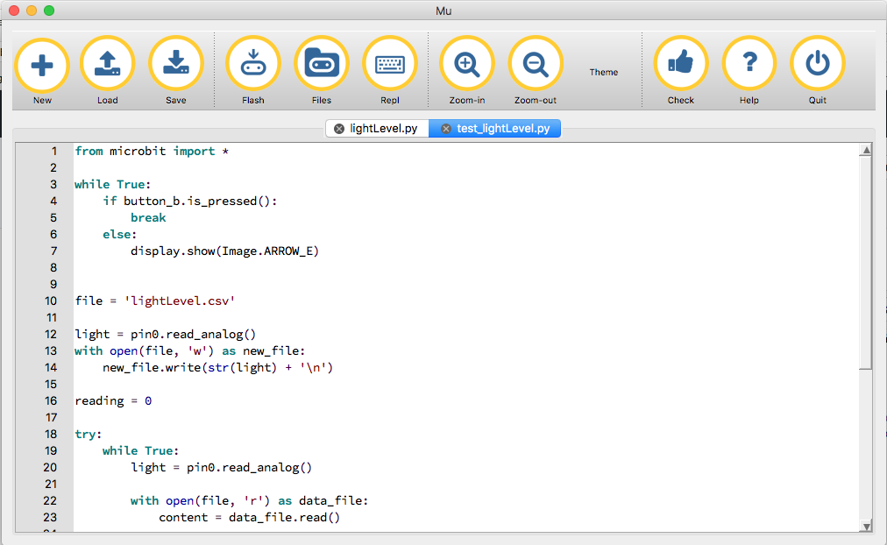Click the line 'from microbit import *'
Screen dimensions: 887x545
[x=152, y=151]
